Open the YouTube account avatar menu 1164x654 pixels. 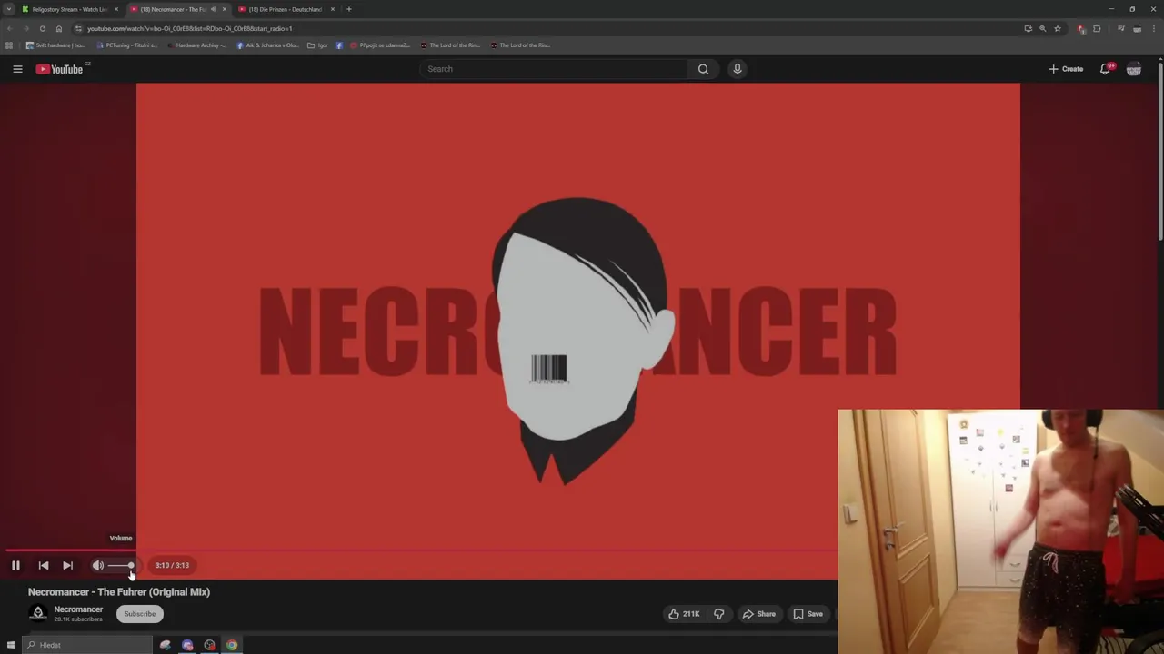click(1134, 69)
